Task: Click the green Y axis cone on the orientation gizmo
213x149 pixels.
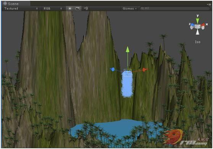Action: 197,21
